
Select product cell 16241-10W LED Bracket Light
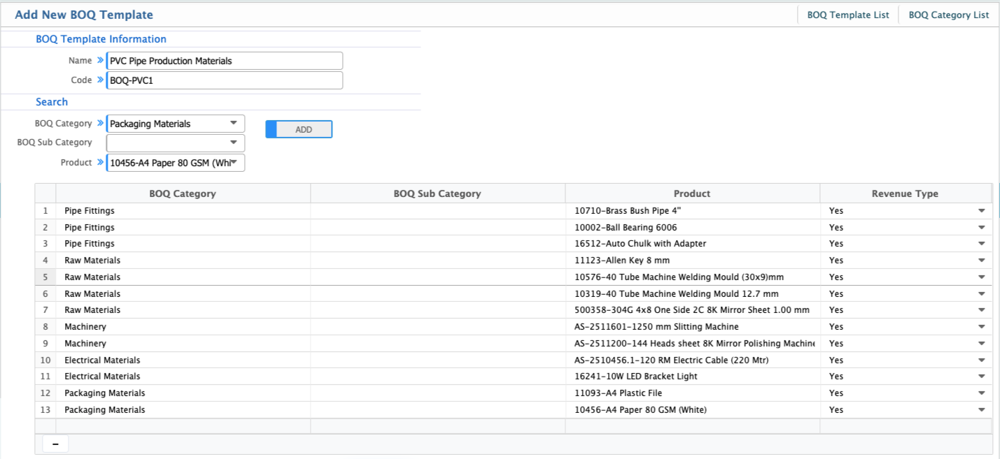692,377
